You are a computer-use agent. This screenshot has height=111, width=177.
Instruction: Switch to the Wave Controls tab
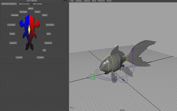tap(24, 4)
